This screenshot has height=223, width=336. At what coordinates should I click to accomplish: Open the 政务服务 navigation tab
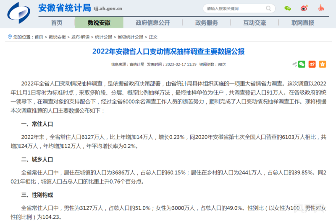[207, 23]
